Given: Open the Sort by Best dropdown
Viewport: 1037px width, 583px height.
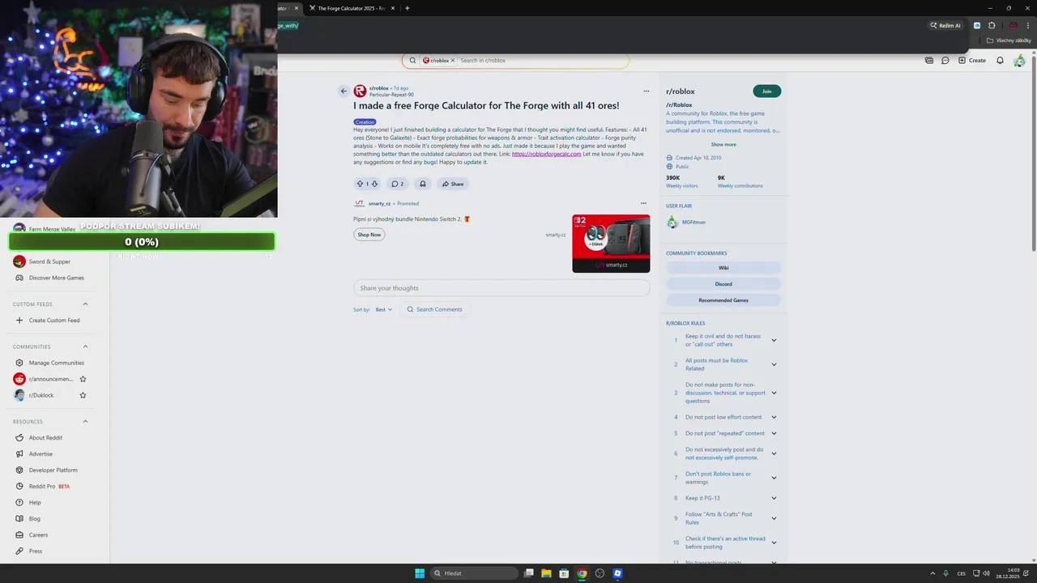Looking at the screenshot, I should (x=383, y=309).
